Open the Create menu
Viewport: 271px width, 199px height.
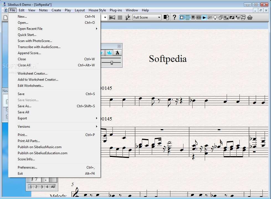(56, 10)
